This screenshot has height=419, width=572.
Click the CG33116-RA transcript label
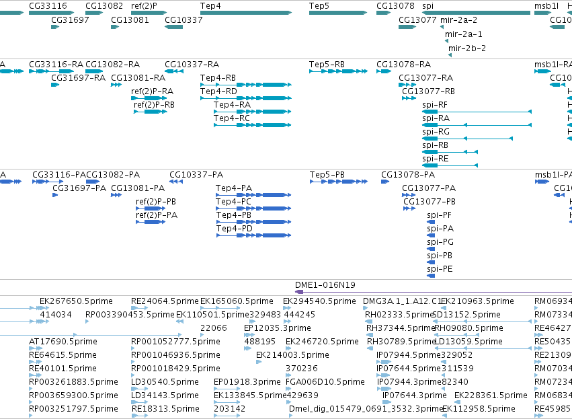(x=56, y=65)
